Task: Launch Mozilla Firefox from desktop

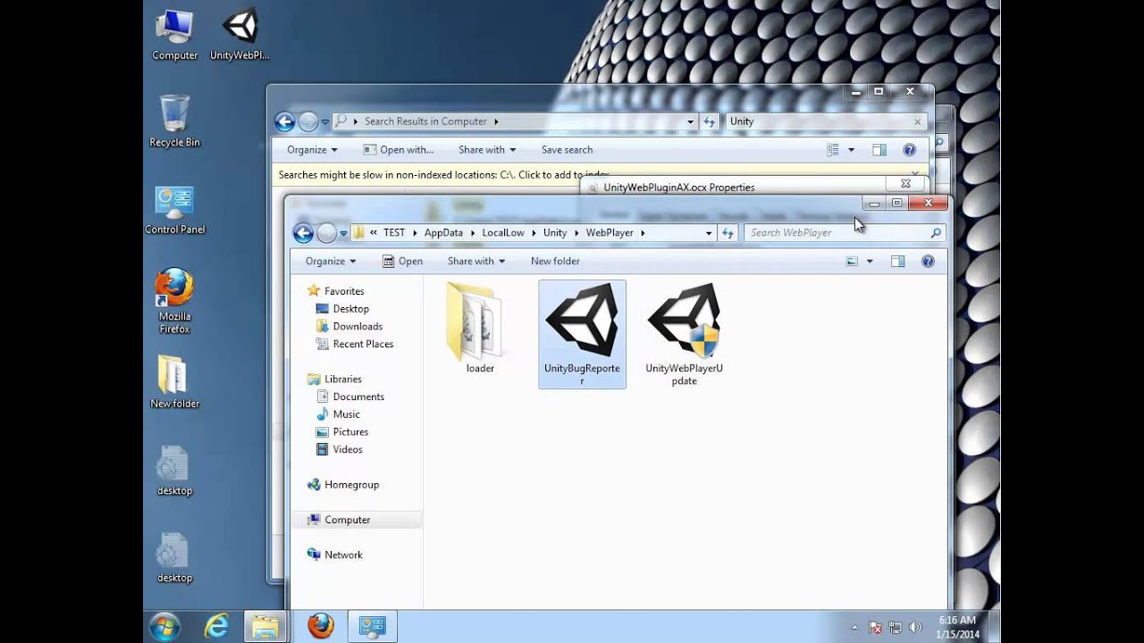Action: click(174, 301)
